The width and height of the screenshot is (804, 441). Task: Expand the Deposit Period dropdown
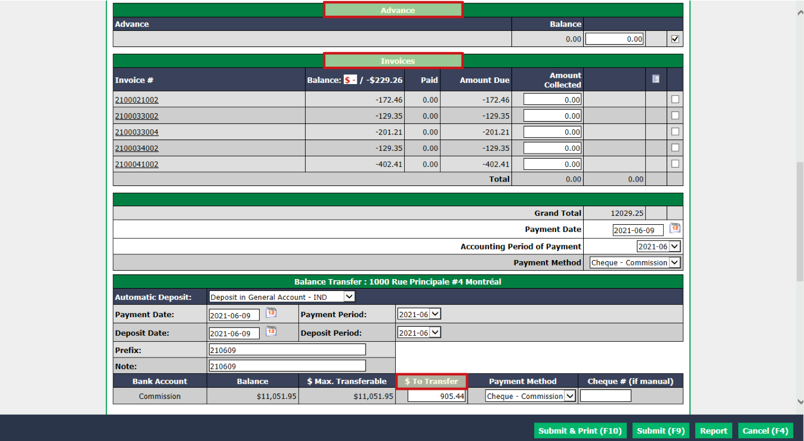tap(419, 333)
